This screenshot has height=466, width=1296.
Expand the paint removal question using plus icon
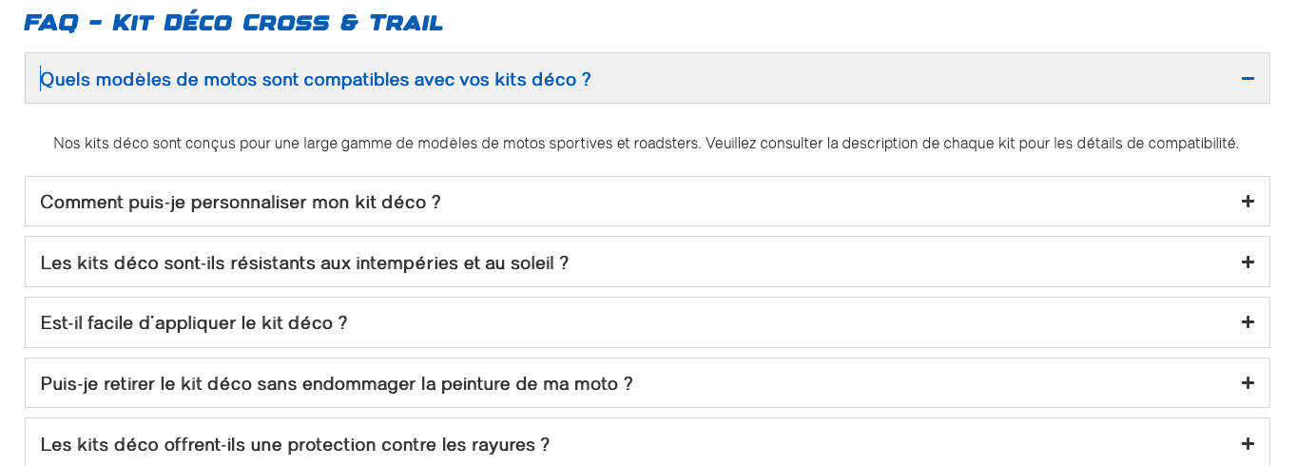[1248, 383]
